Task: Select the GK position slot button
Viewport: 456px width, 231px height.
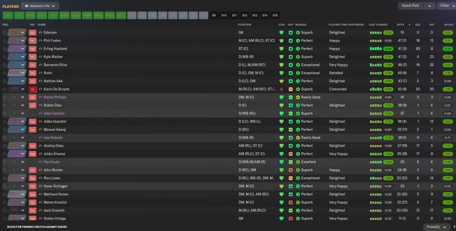Action: pyautogui.click(x=8, y=16)
